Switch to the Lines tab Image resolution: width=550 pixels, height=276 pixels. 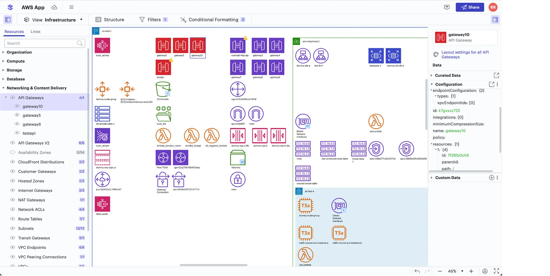(35, 31)
